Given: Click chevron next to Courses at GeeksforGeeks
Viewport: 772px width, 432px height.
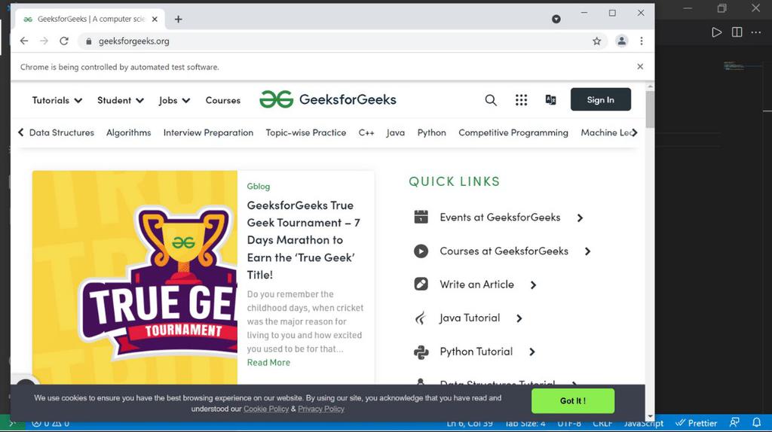Looking at the screenshot, I should (587, 251).
